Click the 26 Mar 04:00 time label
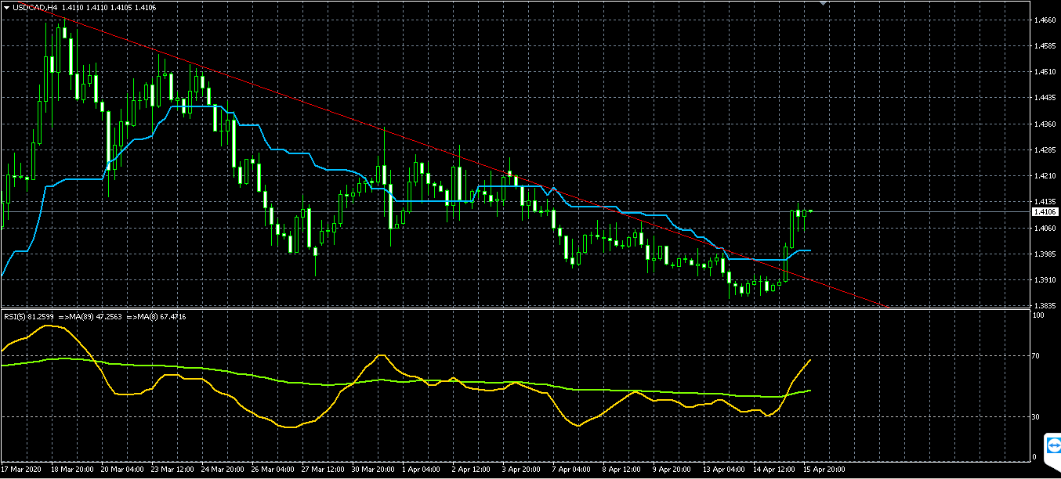1061x479 pixels. pyautogui.click(x=273, y=470)
